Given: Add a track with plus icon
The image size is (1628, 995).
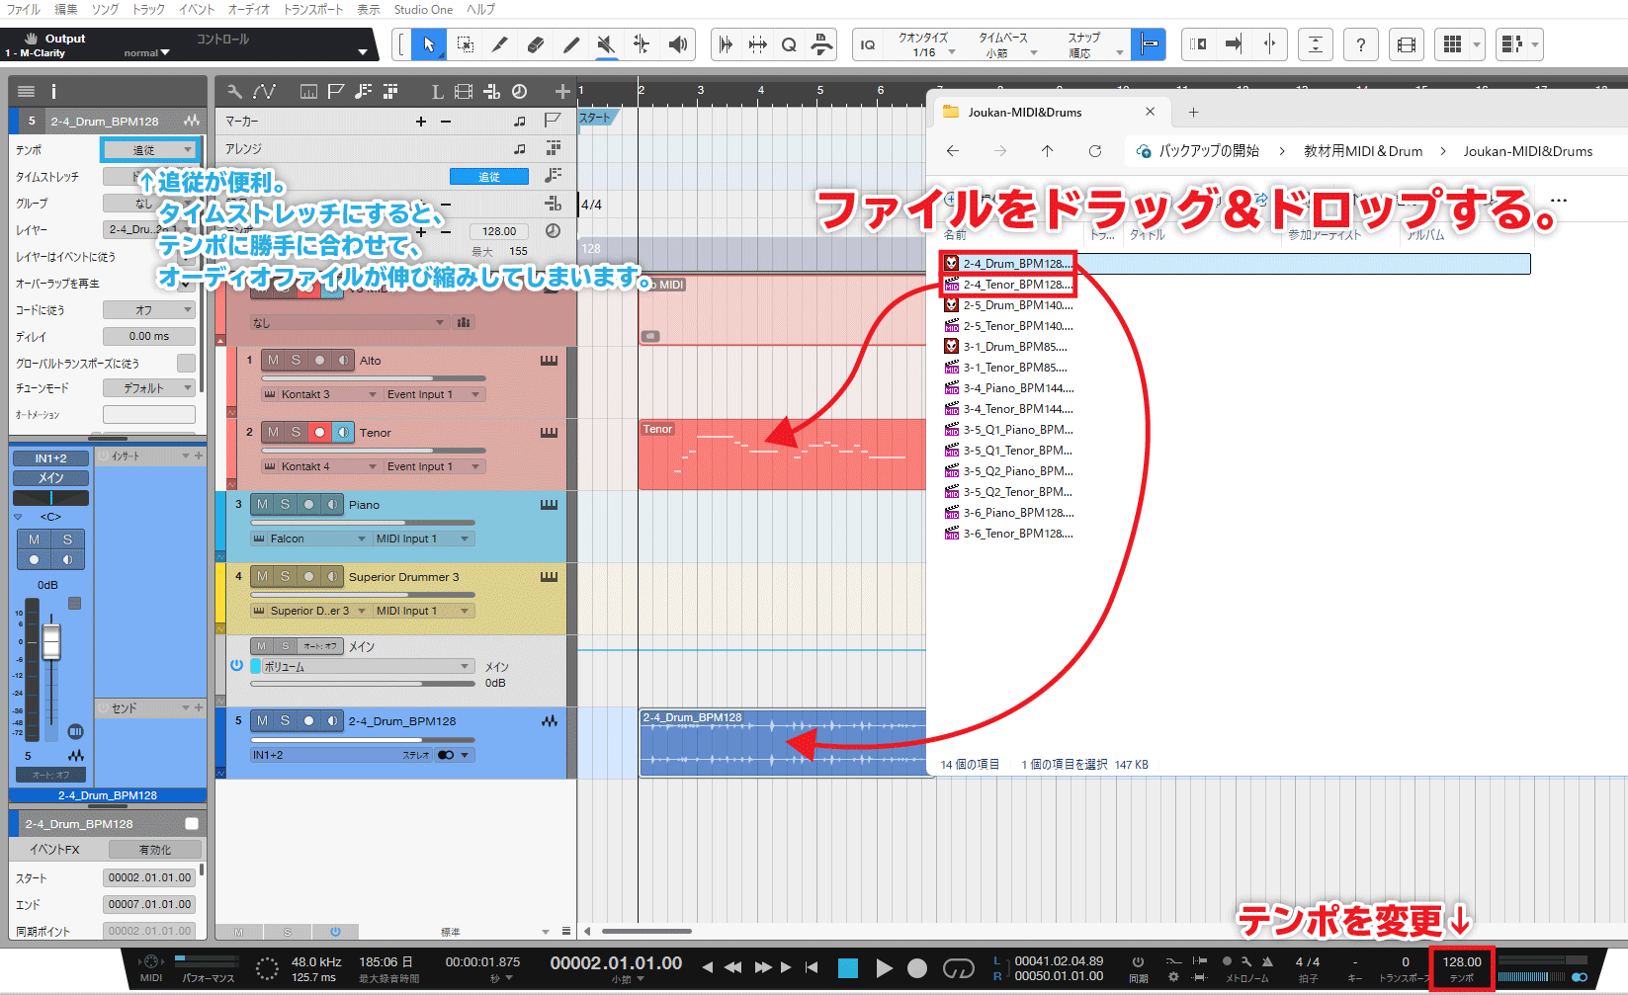Looking at the screenshot, I should tap(562, 92).
